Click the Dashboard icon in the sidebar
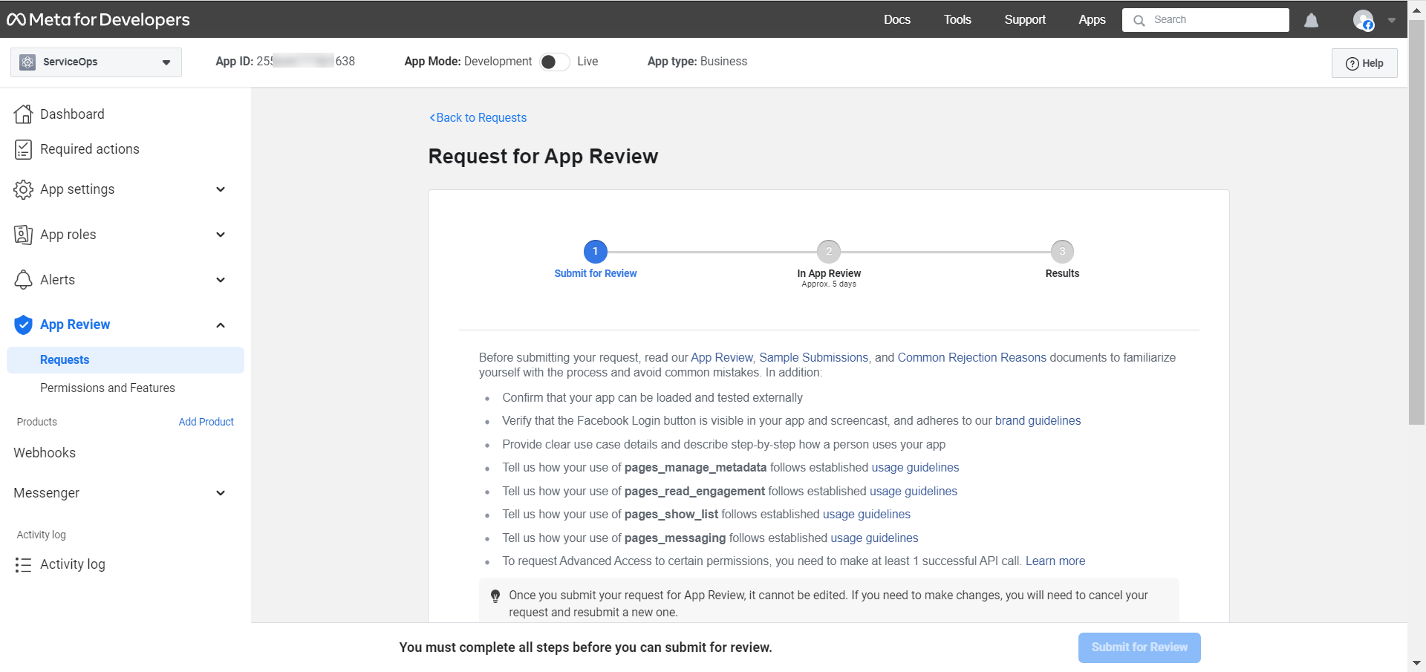 (23, 114)
